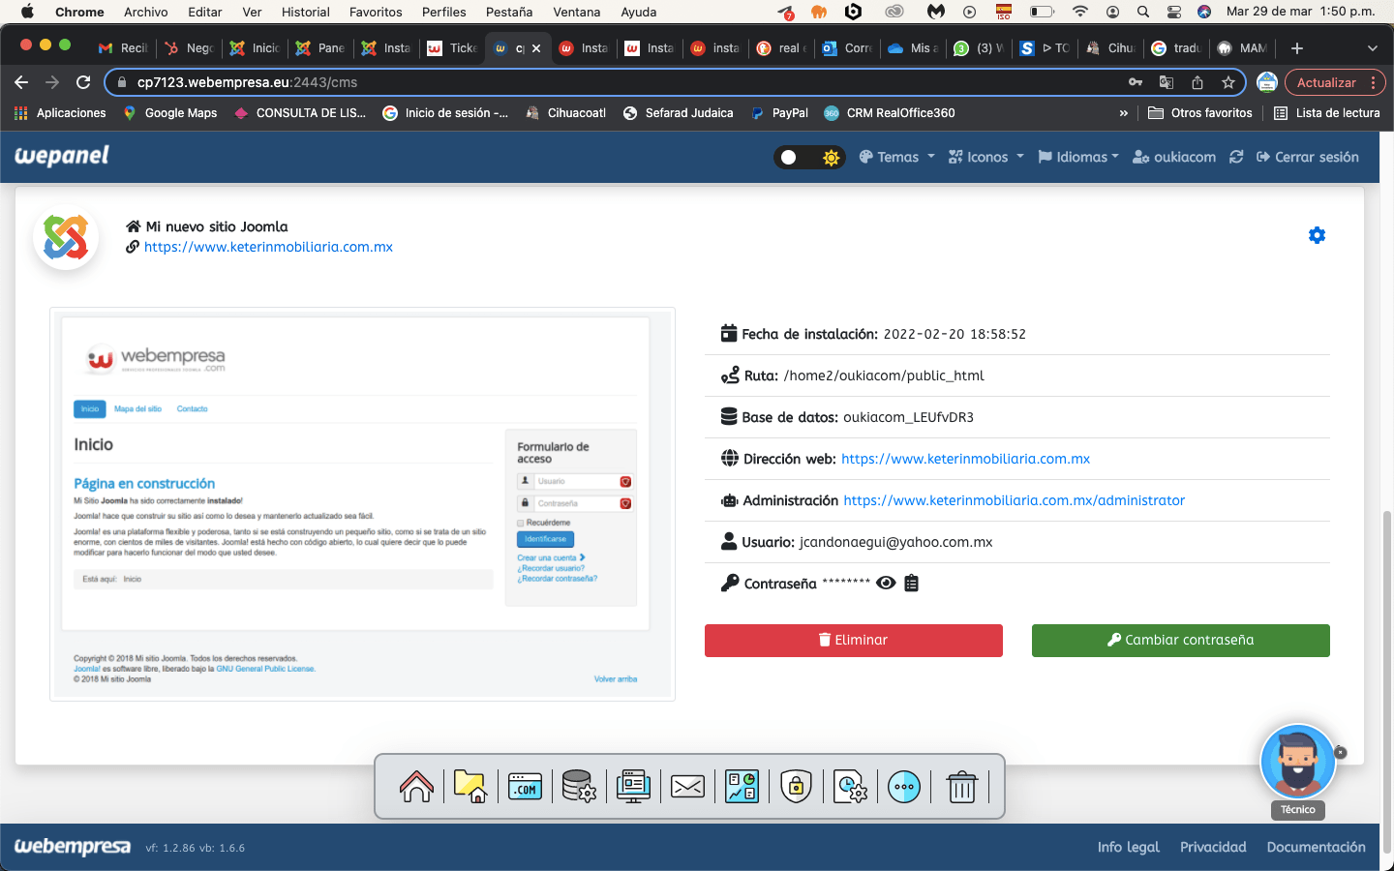Open the .COM domains icon in dock

(525, 787)
